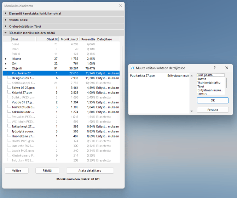Collapse the 3D-mallin monikulmioiden määrä section
Viewport: 237px width, 198px height.
(6, 33)
